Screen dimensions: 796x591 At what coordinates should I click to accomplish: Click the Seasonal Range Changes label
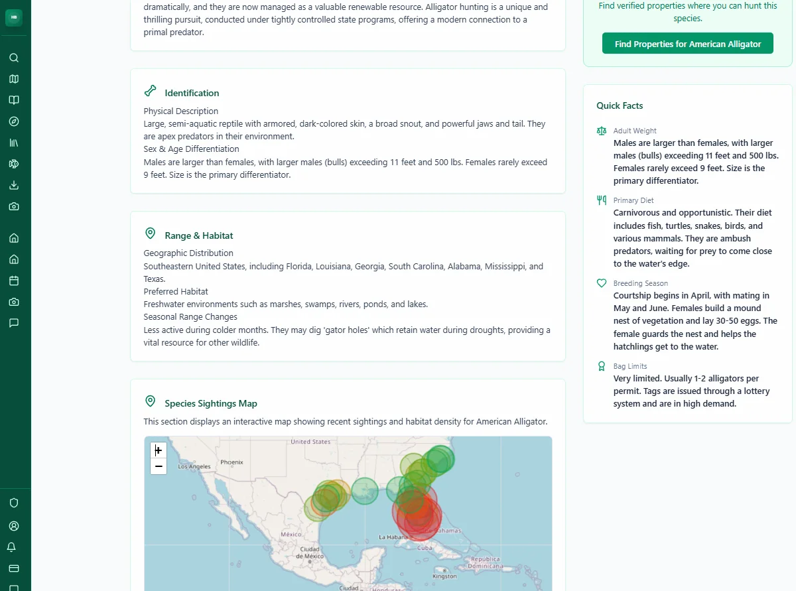coord(190,316)
